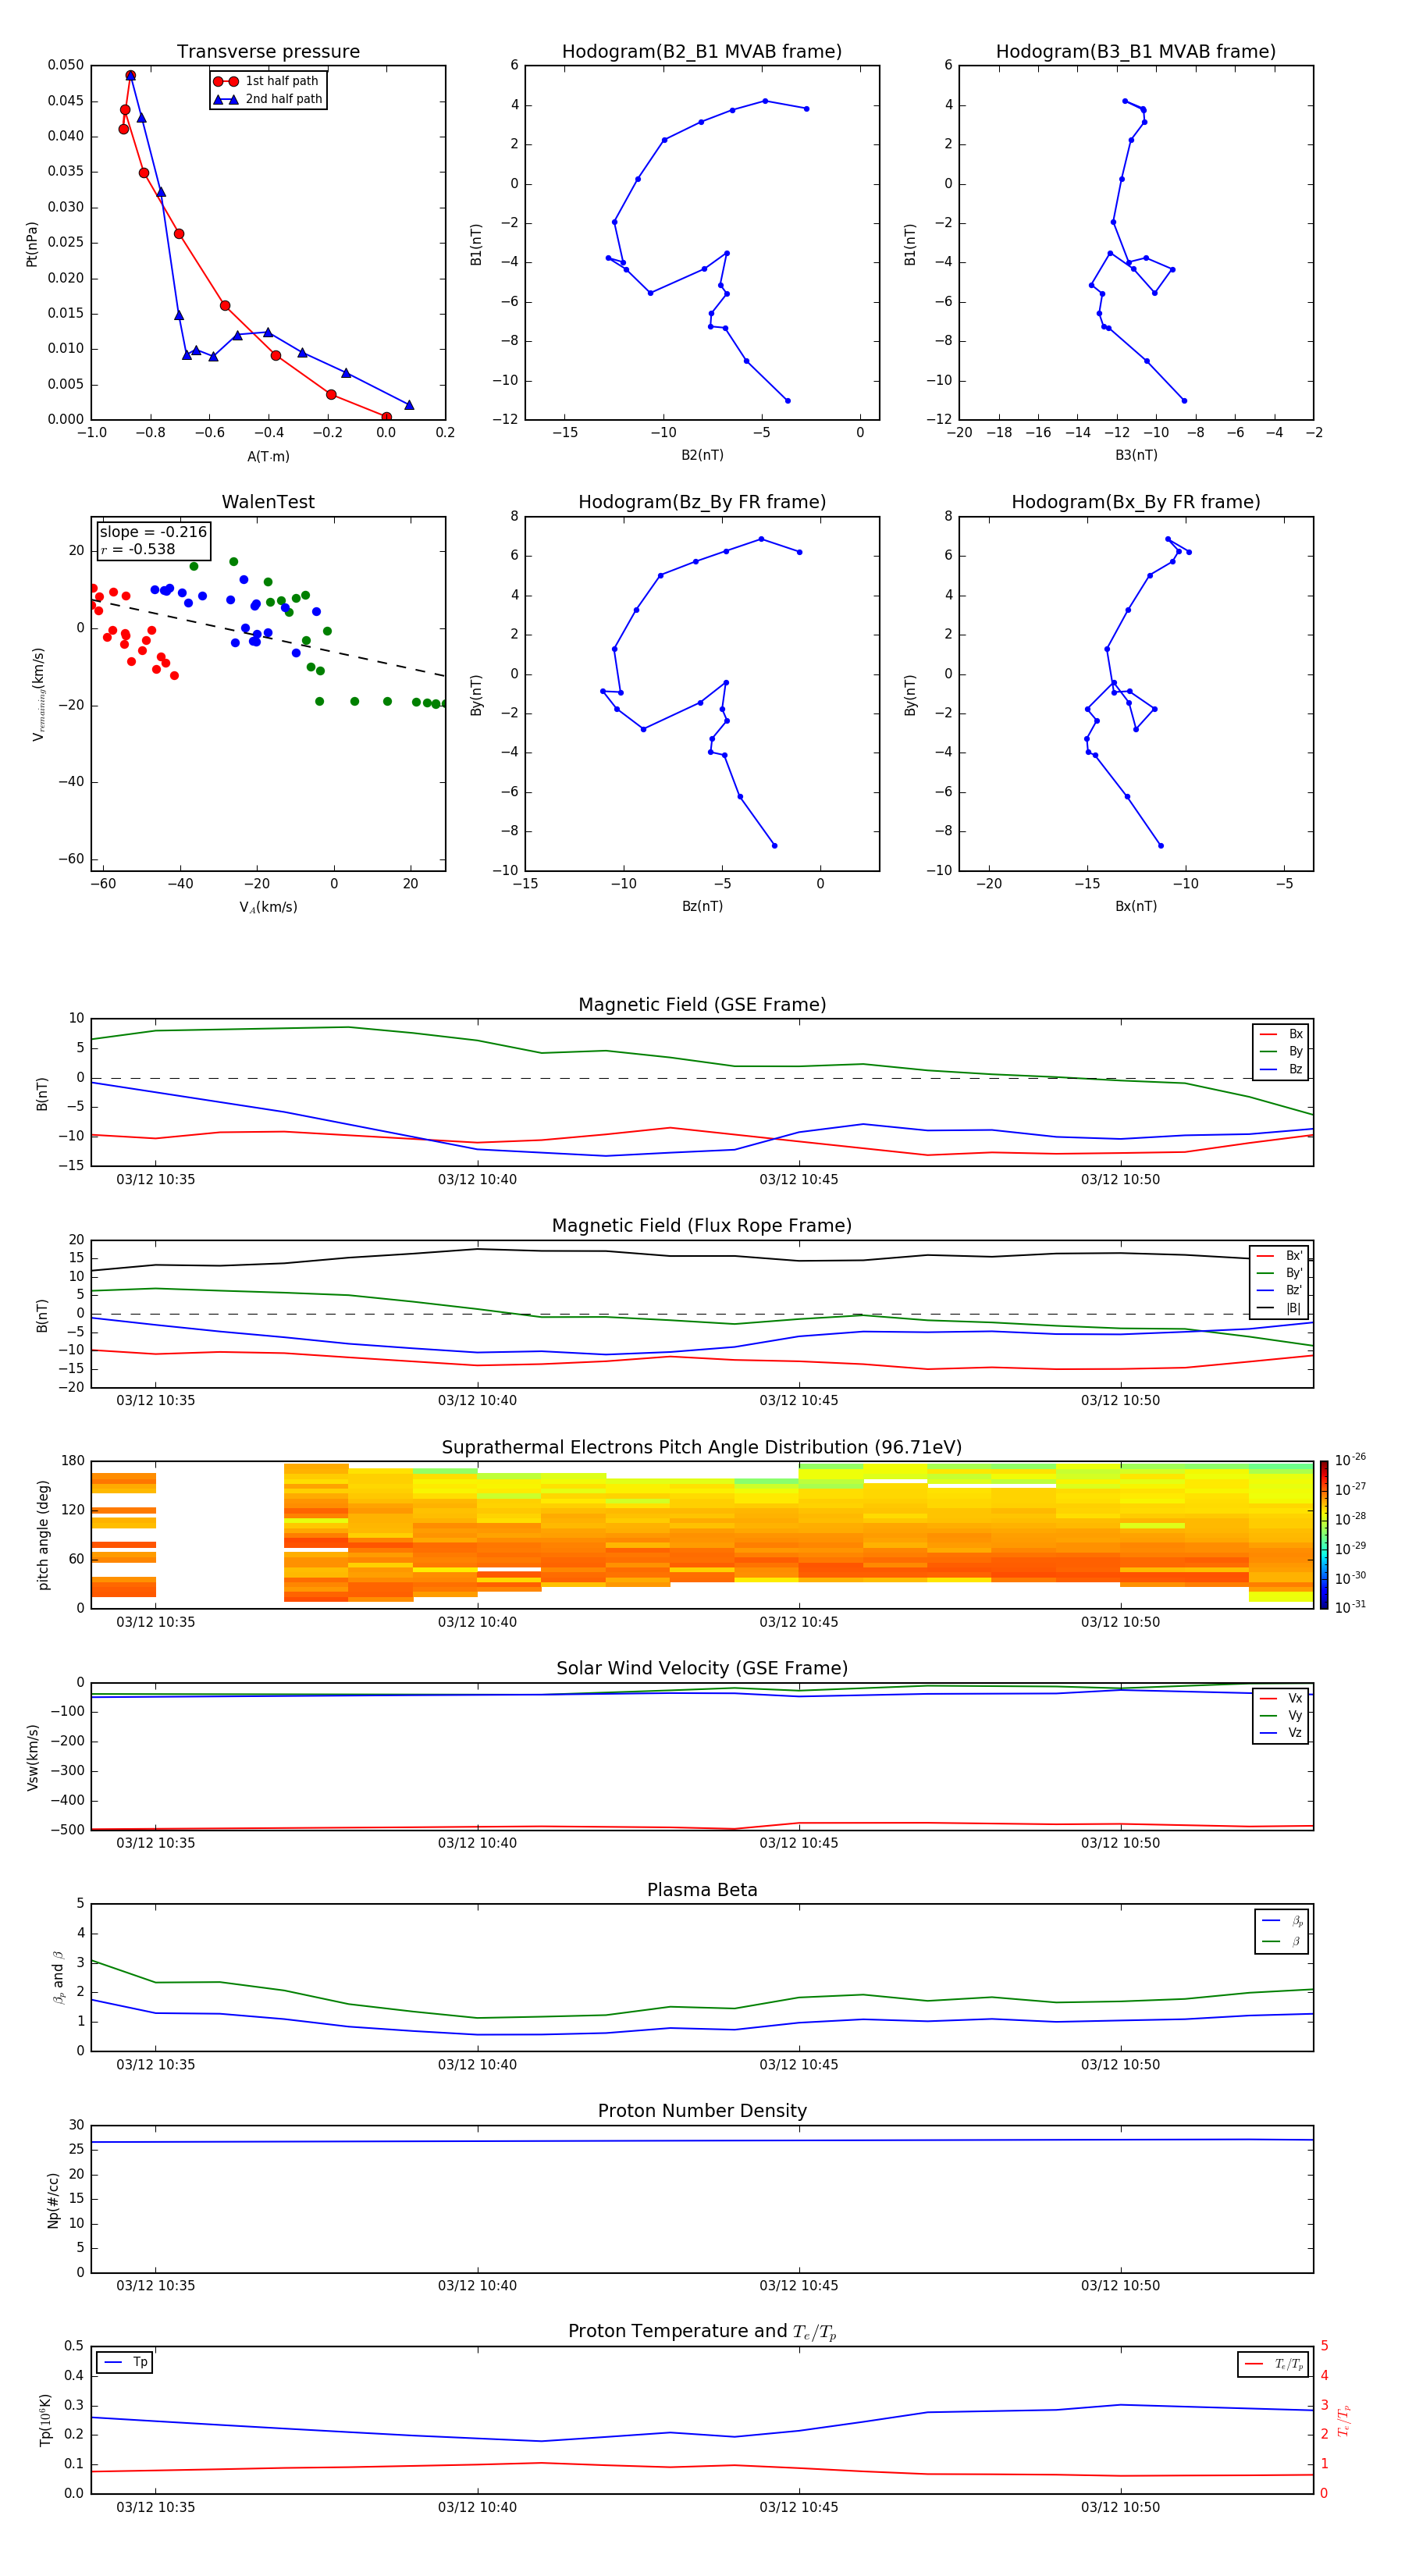Click the "Proton Number Density" plot title

coord(702,2111)
